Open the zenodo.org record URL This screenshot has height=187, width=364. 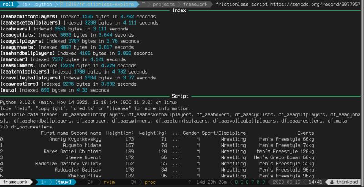click(x=316, y=5)
